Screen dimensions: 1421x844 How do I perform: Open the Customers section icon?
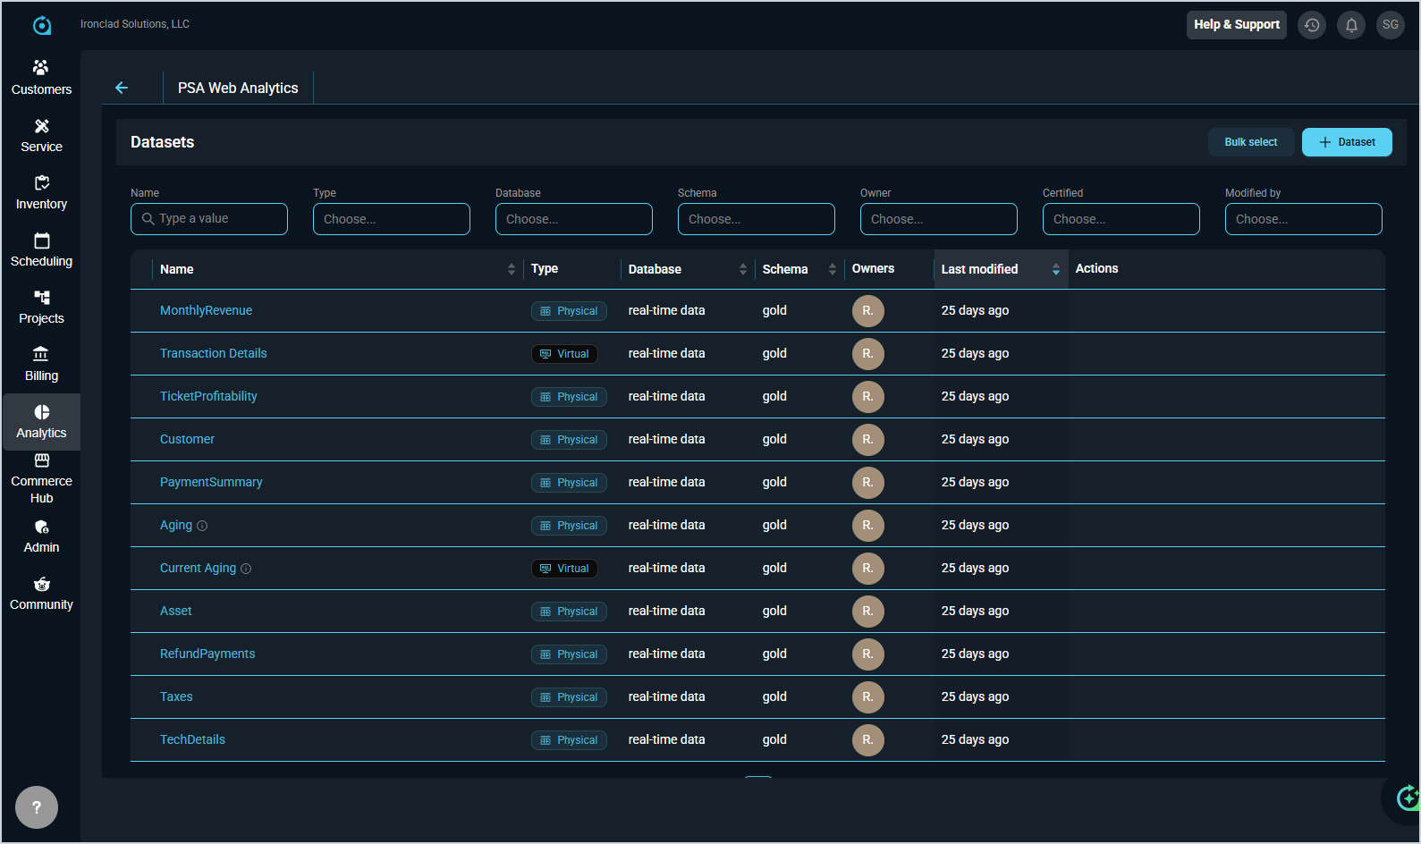point(41,68)
